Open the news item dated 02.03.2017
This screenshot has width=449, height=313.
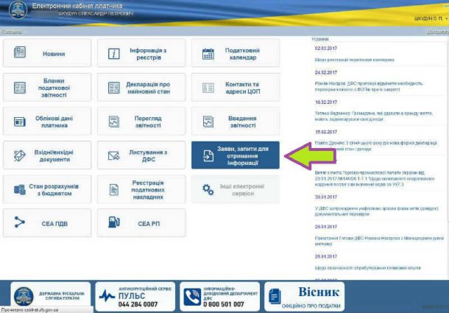[x=354, y=60]
